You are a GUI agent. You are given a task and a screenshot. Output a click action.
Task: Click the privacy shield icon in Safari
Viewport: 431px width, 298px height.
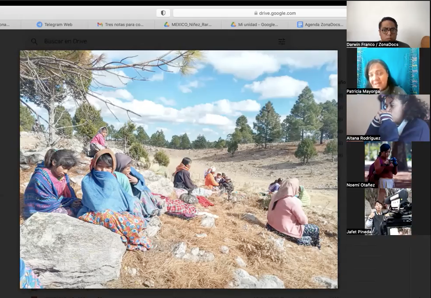tap(163, 13)
